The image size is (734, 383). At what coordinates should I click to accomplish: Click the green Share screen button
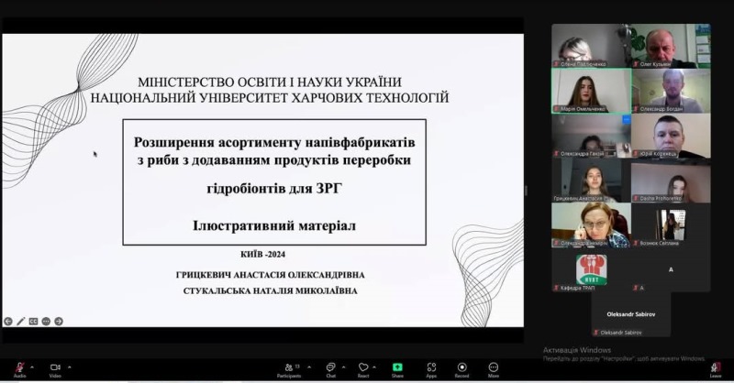(397, 369)
